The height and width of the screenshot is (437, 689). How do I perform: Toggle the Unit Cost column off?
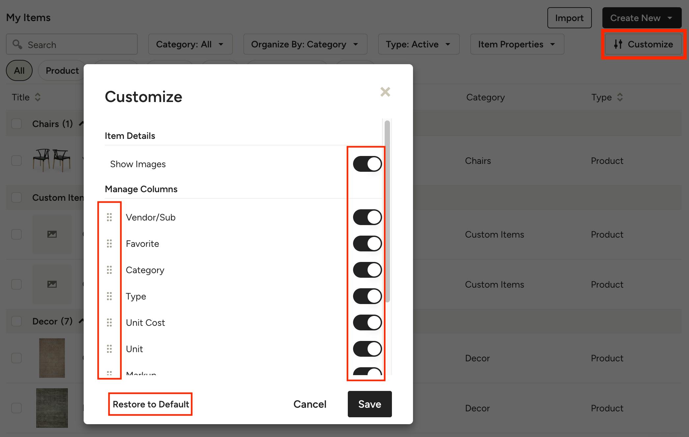click(367, 322)
